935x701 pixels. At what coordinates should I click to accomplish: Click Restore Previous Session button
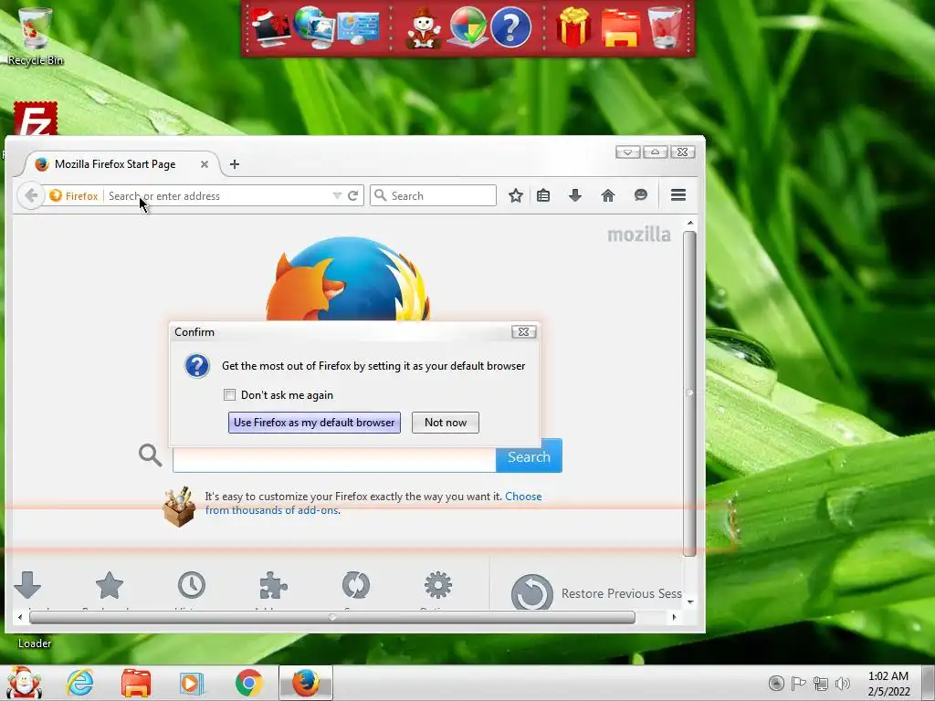tap(596, 593)
